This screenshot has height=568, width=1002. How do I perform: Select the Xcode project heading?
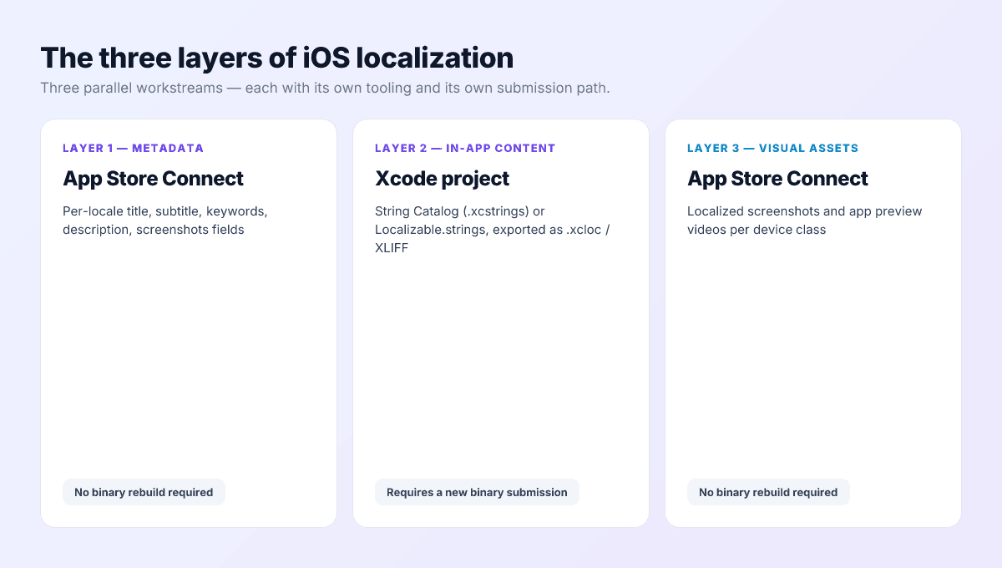tap(442, 179)
